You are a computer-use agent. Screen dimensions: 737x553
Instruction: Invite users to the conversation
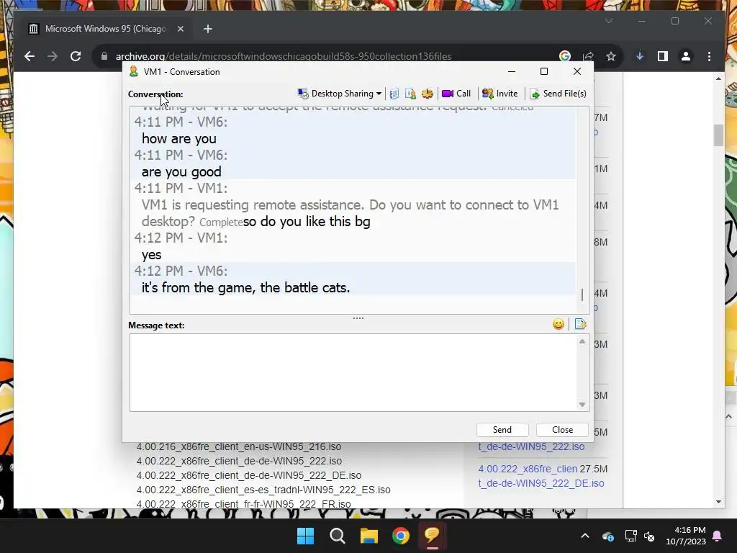[x=500, y=94]
